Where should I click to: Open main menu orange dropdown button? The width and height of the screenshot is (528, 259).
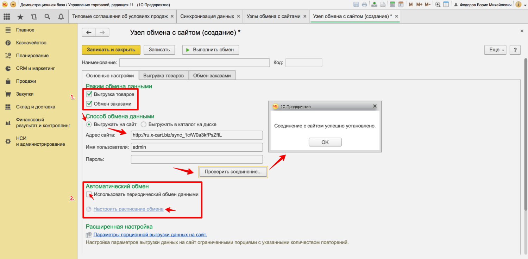(13, 5)
